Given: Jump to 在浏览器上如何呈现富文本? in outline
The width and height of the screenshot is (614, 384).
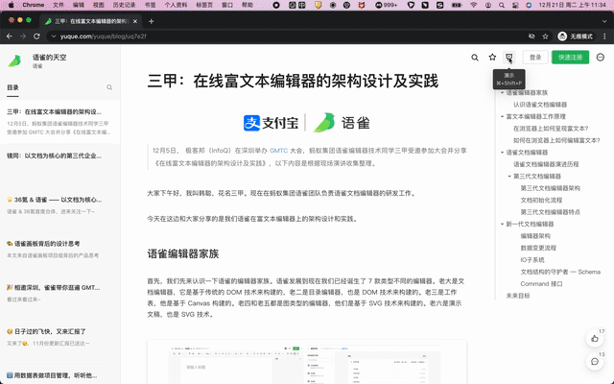Looking at the screenshot, I should click(x=551, y=129).
